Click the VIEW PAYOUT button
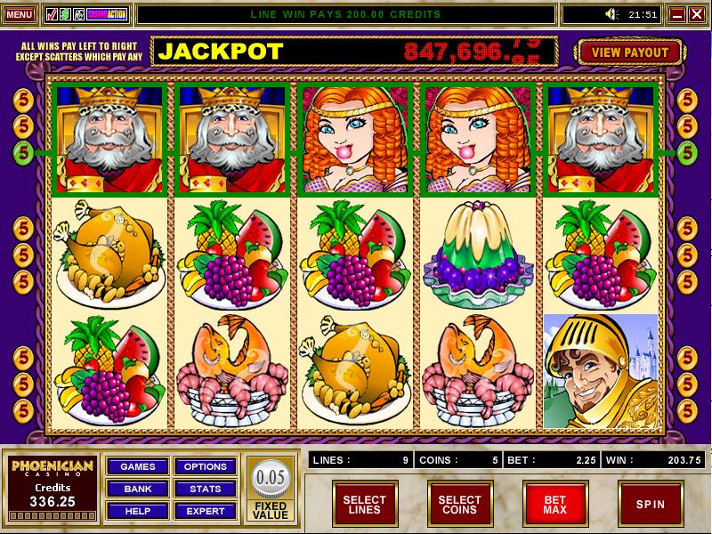712x534 pixels. click(630, 53)
